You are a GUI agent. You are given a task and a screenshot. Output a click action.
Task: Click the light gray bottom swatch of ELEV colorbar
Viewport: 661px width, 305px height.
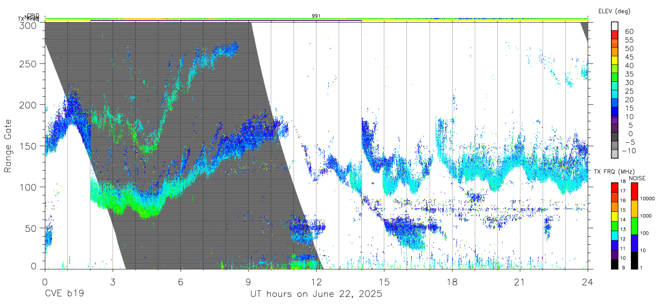pyautogui.click(x=615, y=155)
